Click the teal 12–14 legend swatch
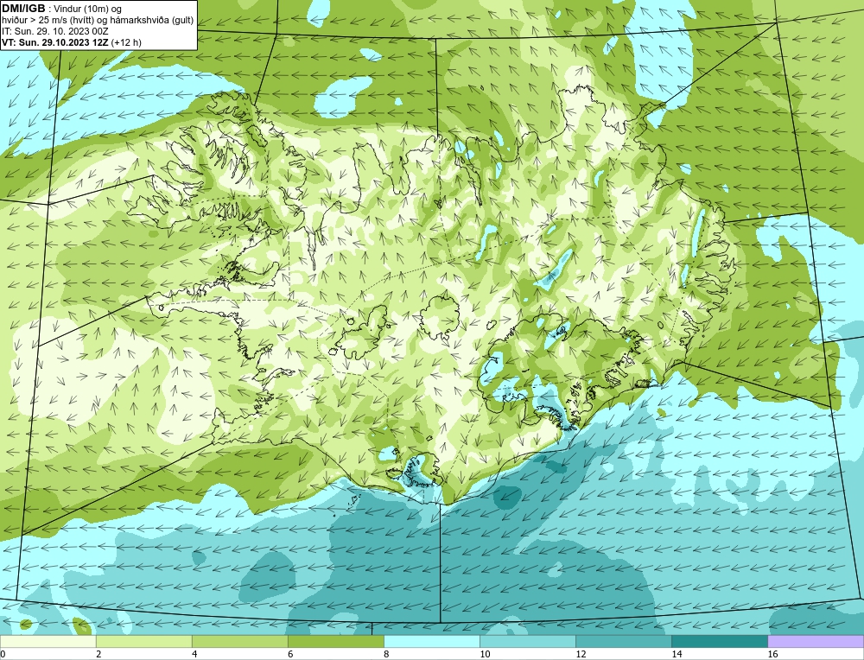The image size is (864, 660). coord(623,641)
